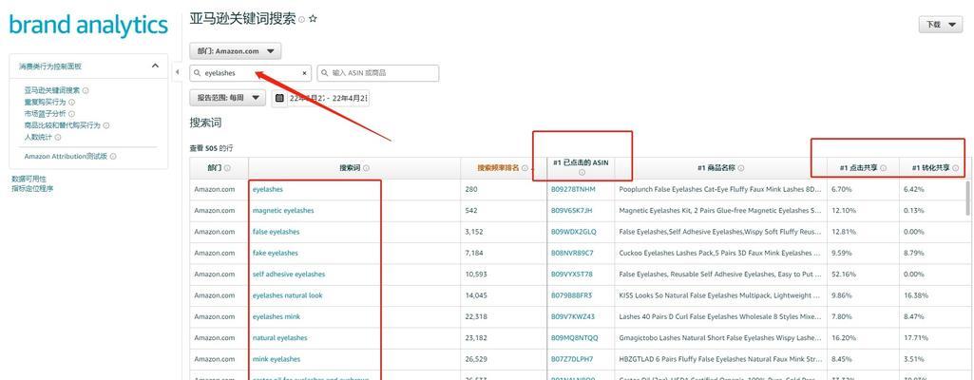The height and width of the screenshot is (380, 974).
Task: Click info icon in the #1 商品名称 header
Action: click(741, 168)
